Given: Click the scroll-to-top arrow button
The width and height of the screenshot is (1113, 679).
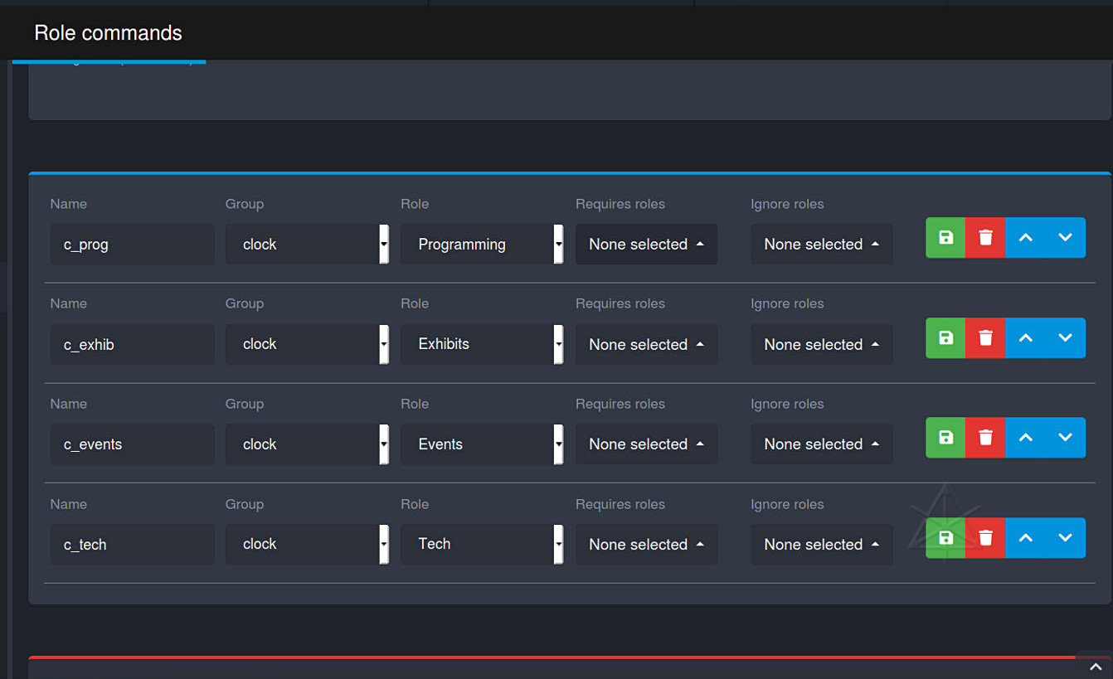Looking at the screenshot, I should (1095, 666).
